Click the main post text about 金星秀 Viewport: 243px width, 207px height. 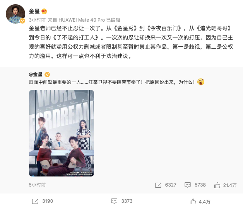[131, 42]
